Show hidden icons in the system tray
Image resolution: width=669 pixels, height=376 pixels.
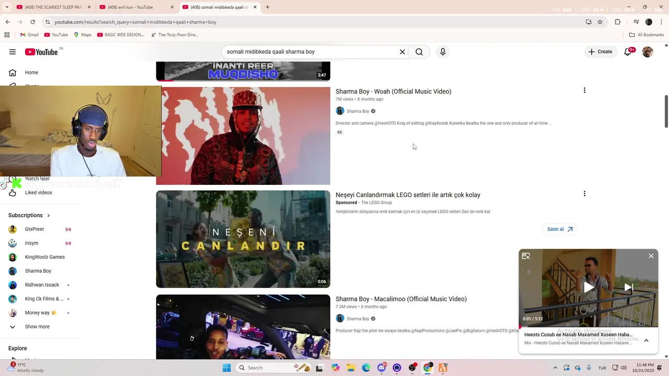click(555, 368)
